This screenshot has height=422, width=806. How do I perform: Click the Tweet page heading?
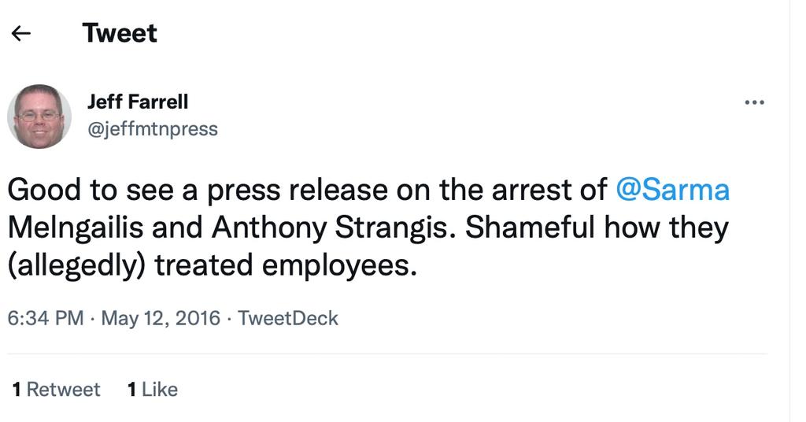click(x=120, y=33)
